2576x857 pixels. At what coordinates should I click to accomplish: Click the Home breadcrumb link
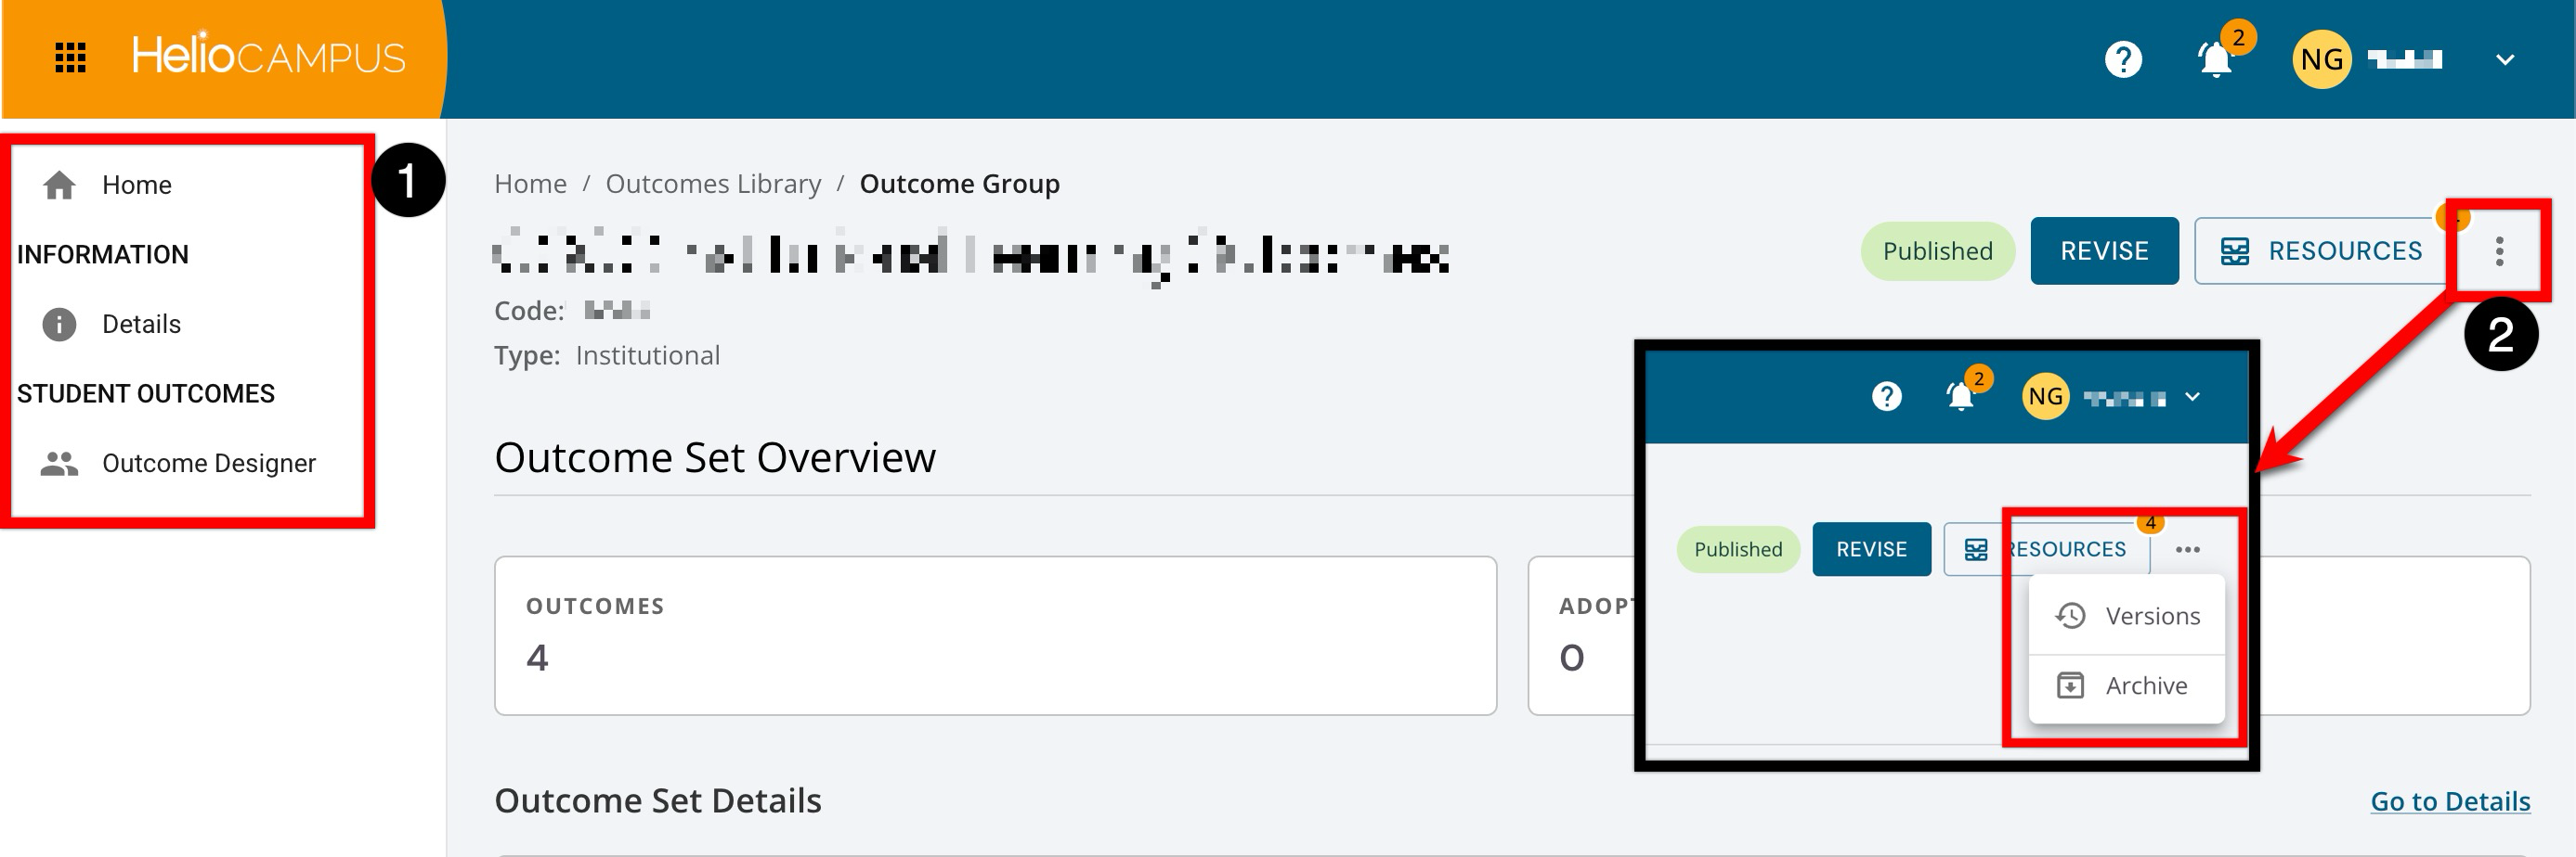point(530,184)
